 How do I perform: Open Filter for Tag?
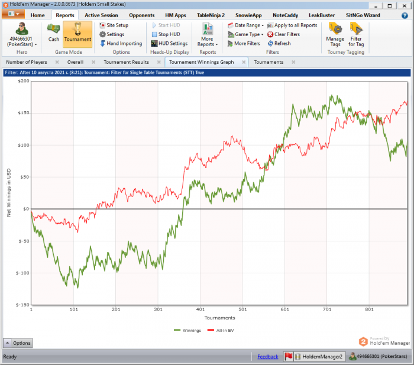click(356, 34)
